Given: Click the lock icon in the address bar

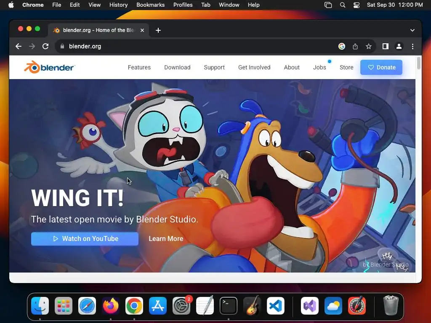Looking at the screenshot, I should [62, 46].
